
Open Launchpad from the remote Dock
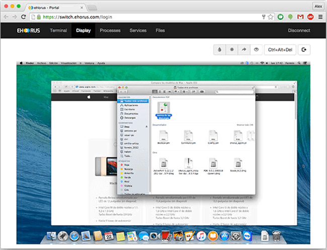[63, 236]
